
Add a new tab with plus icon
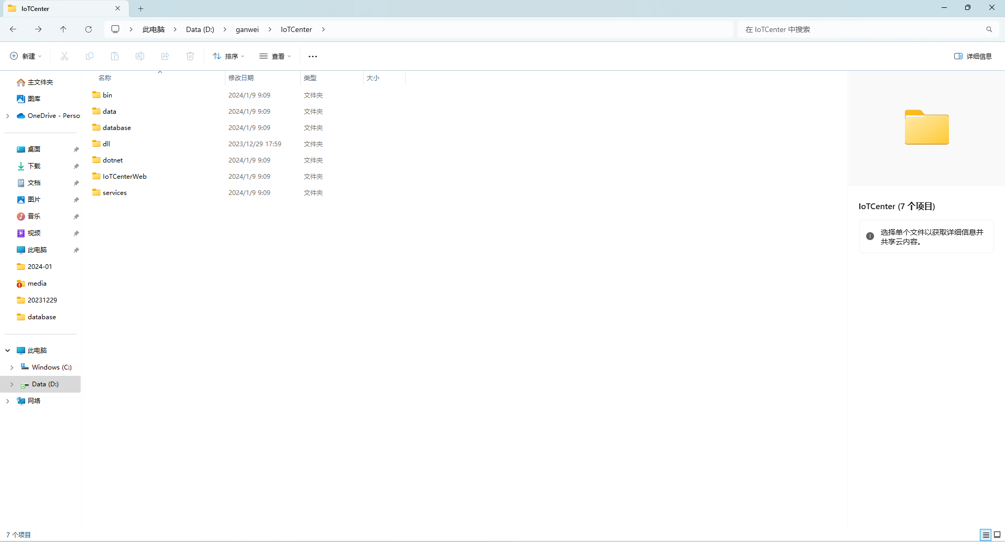tap(140, 8)
